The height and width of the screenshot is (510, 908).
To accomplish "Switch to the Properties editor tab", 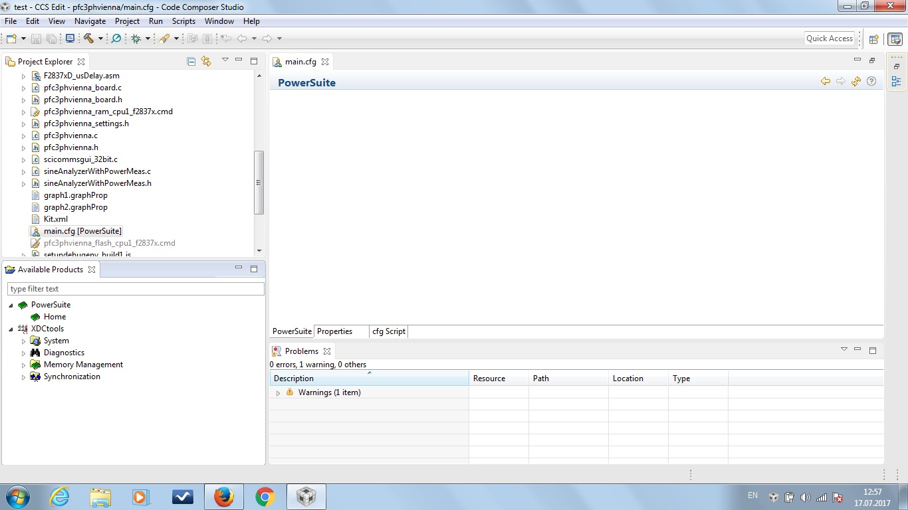I will [335, 331].
